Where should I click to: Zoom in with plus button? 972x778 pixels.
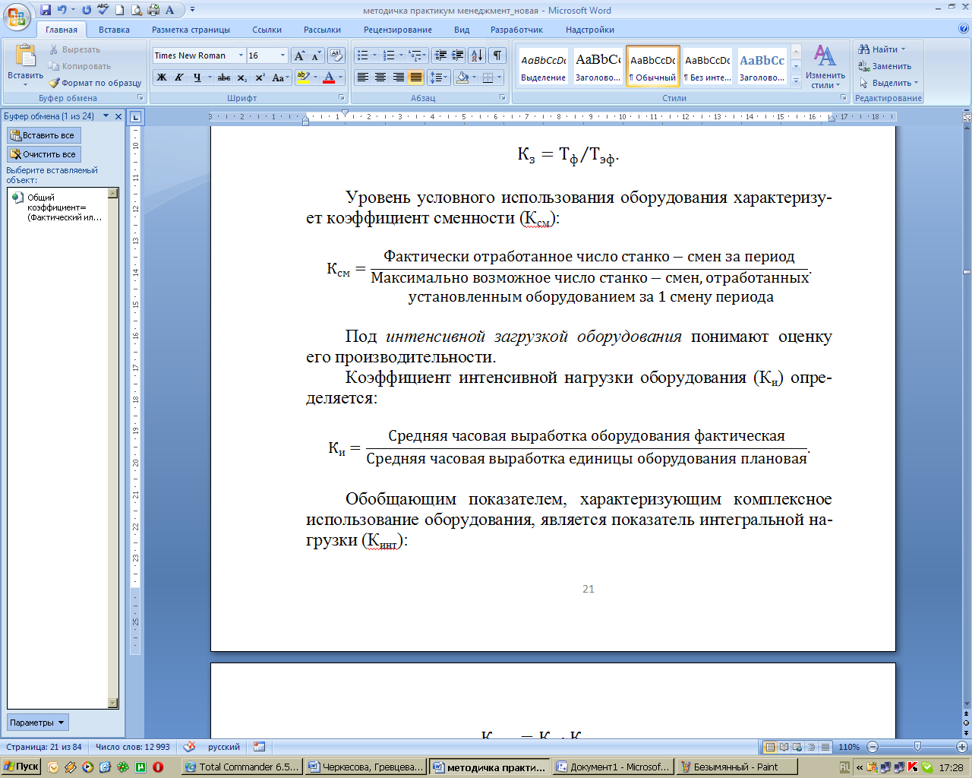point(962,747)
